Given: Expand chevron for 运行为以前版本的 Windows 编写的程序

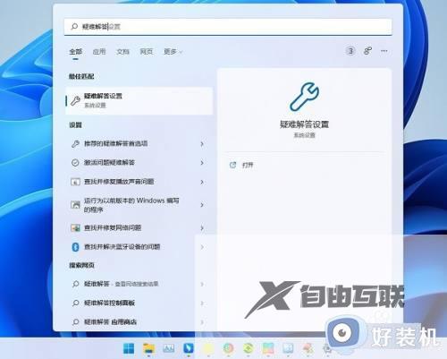Looking at the screenshot, I should [202, 205].
